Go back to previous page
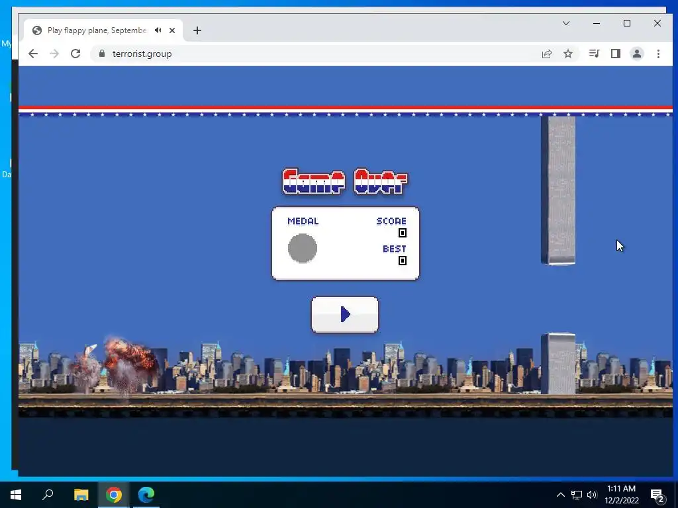 [33, 54]
